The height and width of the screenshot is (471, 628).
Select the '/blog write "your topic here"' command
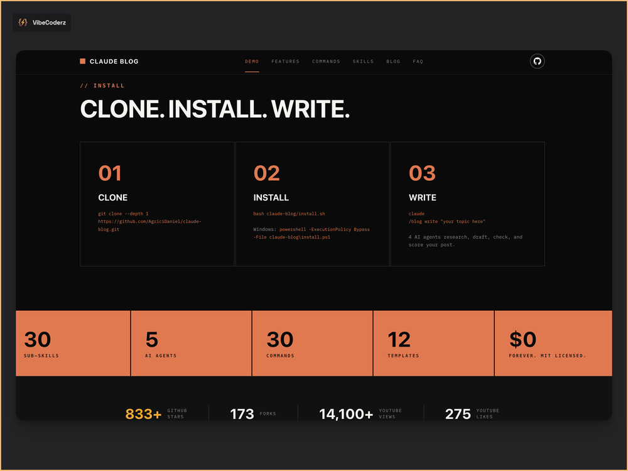pyautogui.click(x=447, y=221)
